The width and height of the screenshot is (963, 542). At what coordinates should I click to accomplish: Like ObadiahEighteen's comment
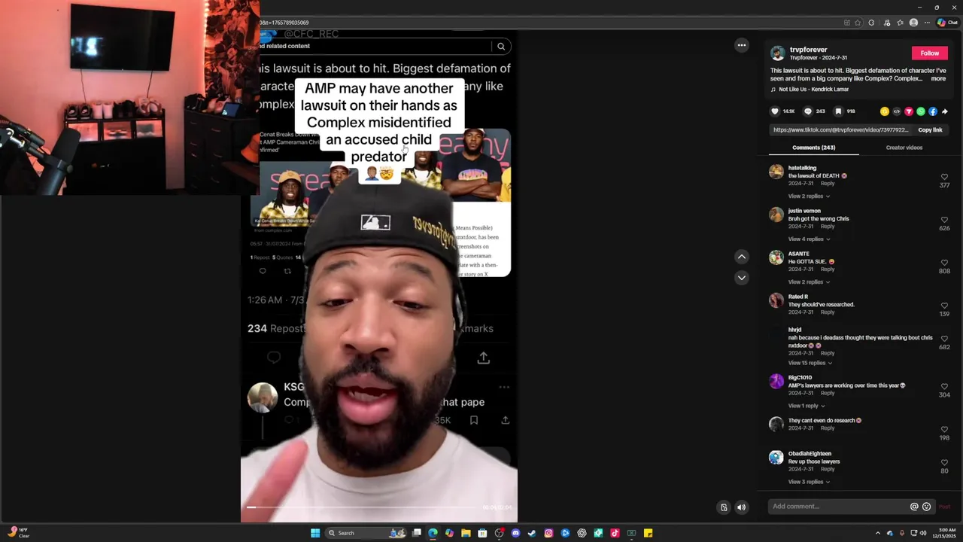(x=944, y=463)
